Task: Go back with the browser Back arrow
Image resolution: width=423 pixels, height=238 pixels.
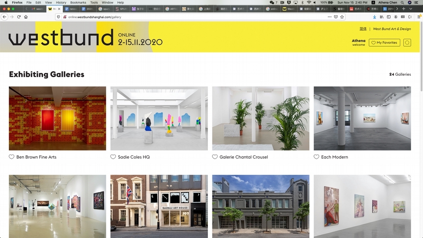Action: click(4, 17)
